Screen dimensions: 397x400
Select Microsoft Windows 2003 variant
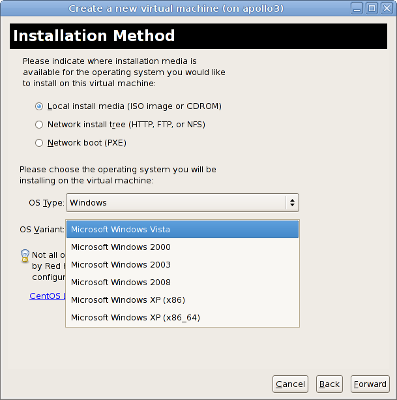pos(183,264)
